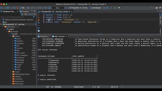Expand the Views folder
Image resolution: width=162 pixels, height=91 pixels.
(11, 72)
